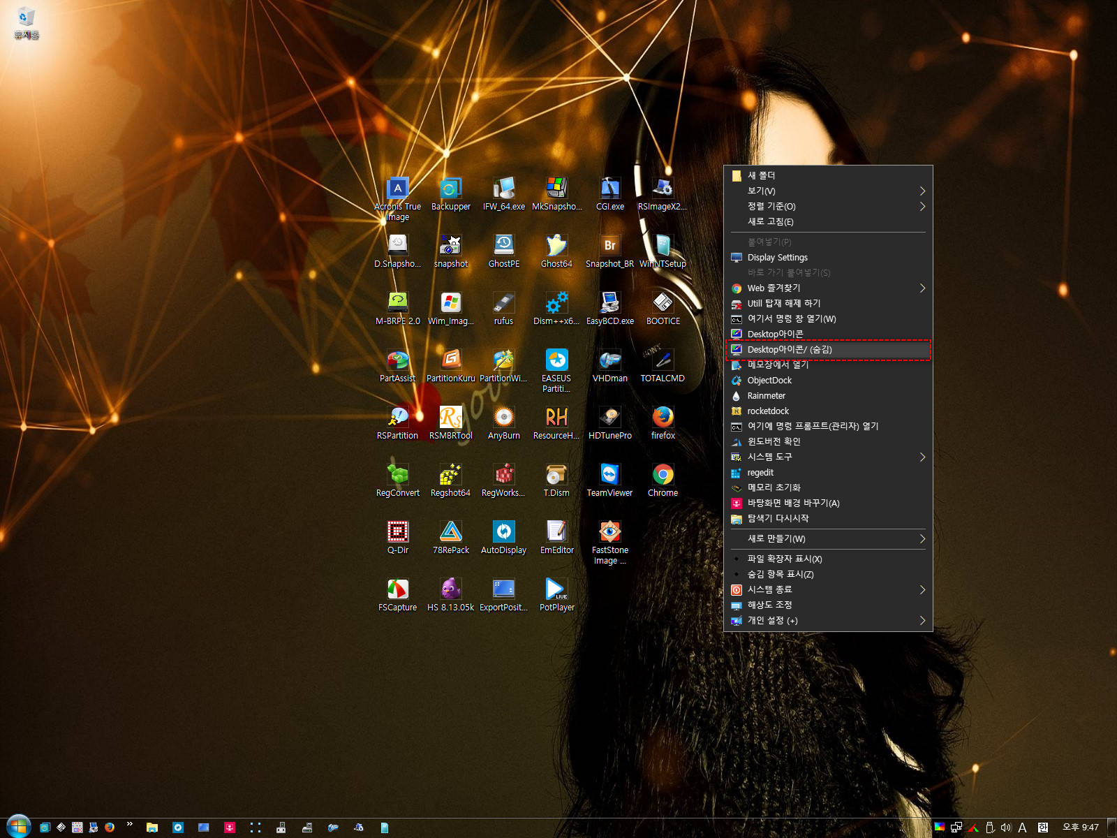The width and height of the screenshot is (1117, 838).
Task: Launch rufus desktop icon
Action: (503, 308)
